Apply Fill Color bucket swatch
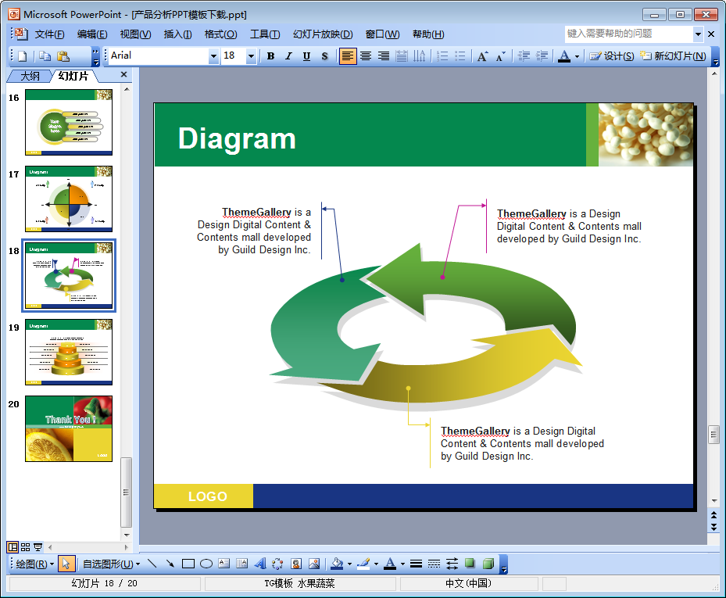 point(337,564)
